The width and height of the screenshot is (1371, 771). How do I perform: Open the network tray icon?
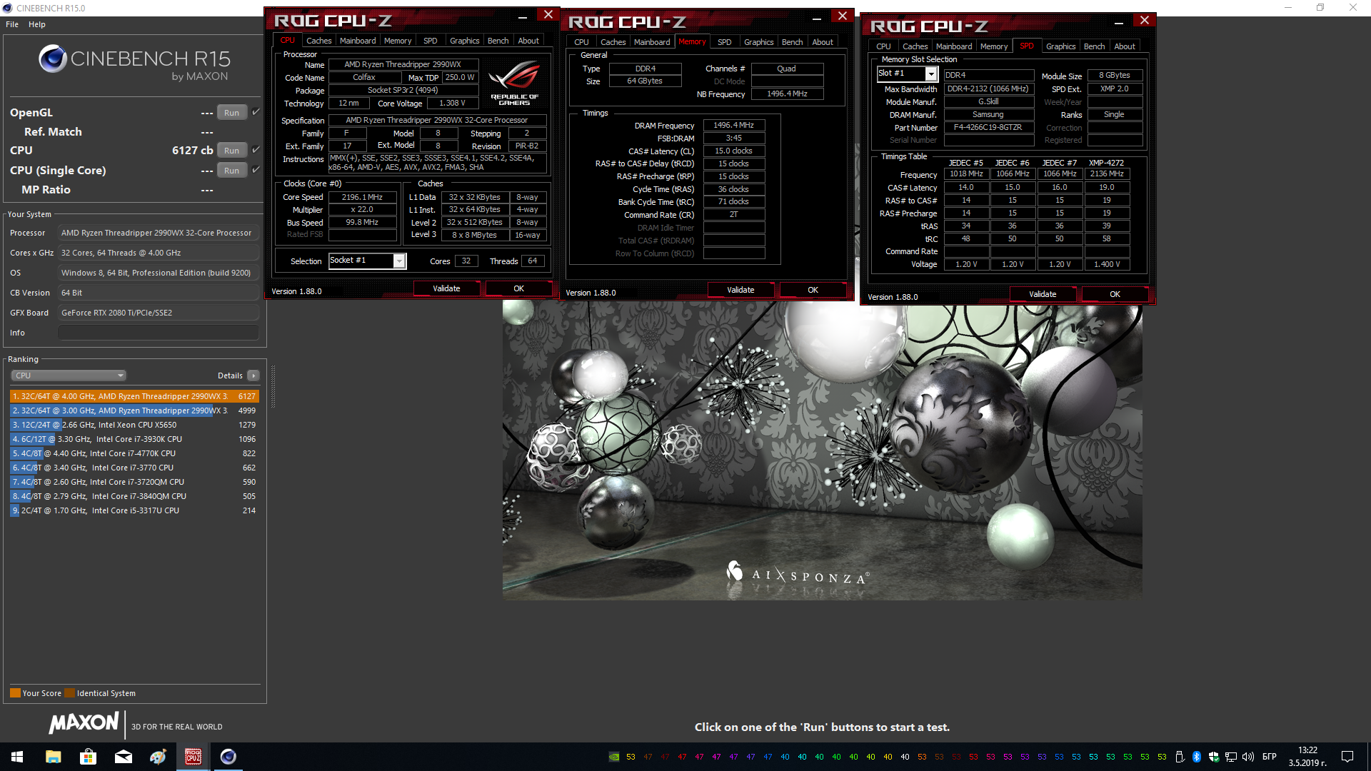point(1231,757)
